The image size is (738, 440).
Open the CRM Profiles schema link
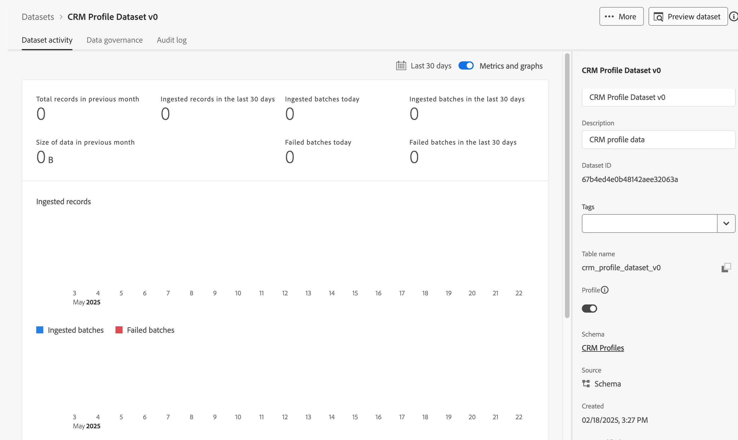(603, 348)
